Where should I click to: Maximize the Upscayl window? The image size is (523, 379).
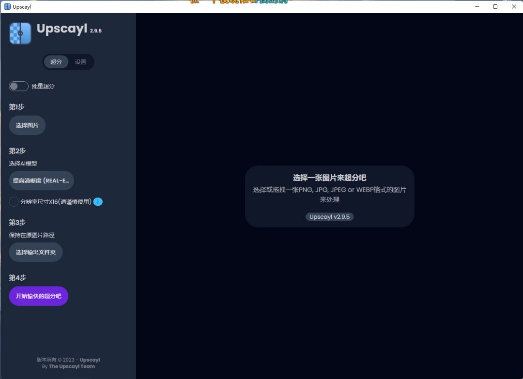point(495,6)
